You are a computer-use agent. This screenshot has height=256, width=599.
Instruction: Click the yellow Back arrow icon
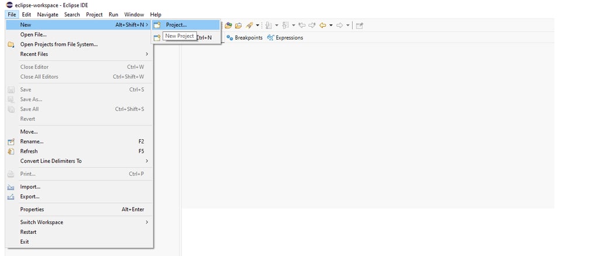[323, 26]
